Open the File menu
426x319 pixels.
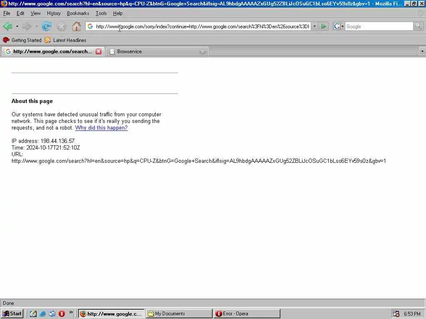(x=7, y=13)
